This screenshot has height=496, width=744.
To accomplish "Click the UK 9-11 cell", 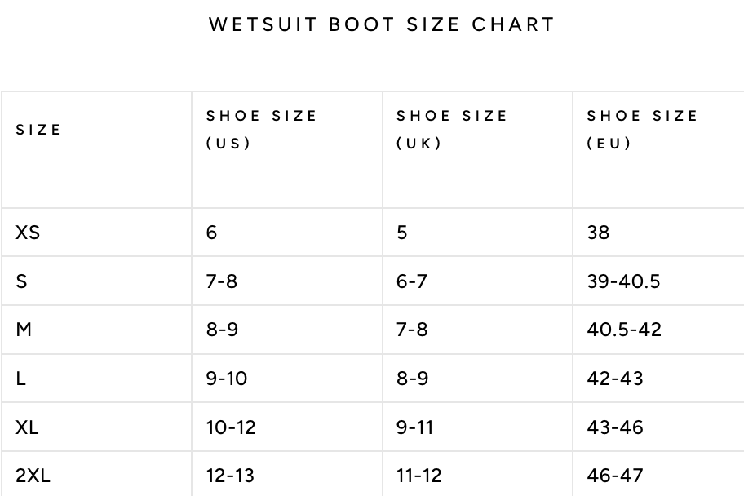I will pyautogui.click(x=415, y=427).
